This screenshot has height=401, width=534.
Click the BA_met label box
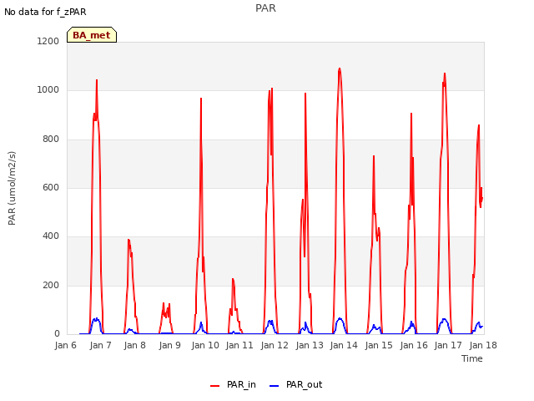click(x=92, y=35)
